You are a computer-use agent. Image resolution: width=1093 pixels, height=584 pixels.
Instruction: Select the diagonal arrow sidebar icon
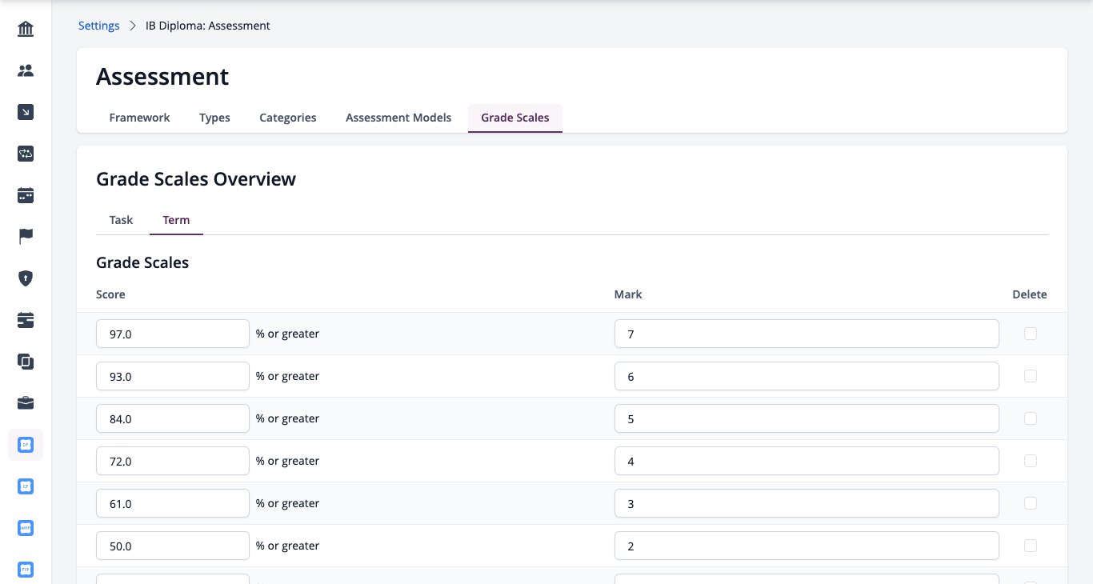(26, 112)
